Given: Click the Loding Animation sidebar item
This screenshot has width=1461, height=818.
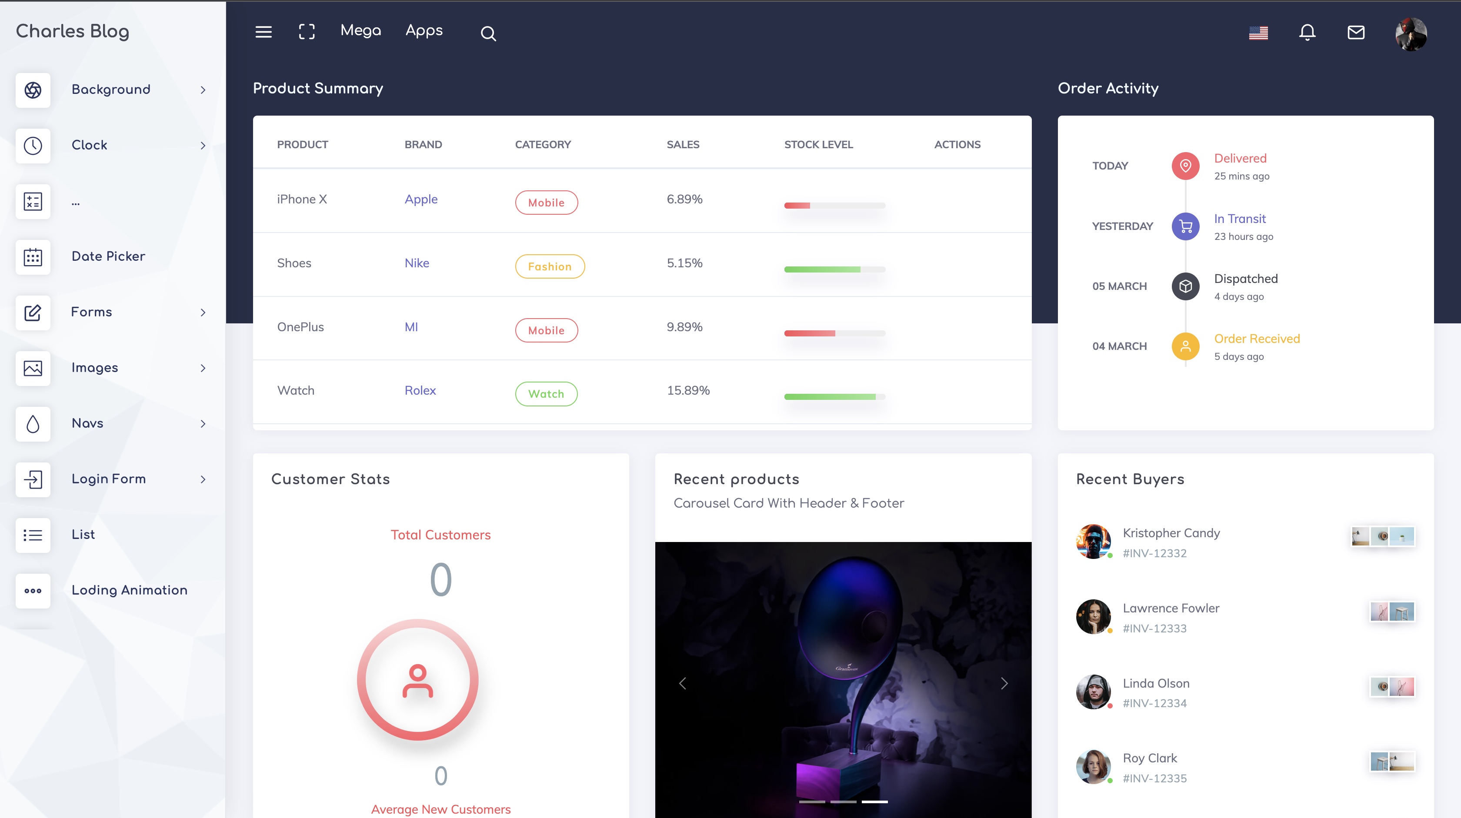Looking at the screenshot, I should [129, 590].
